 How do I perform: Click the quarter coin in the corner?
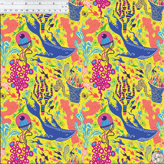[x=157, y=157]
